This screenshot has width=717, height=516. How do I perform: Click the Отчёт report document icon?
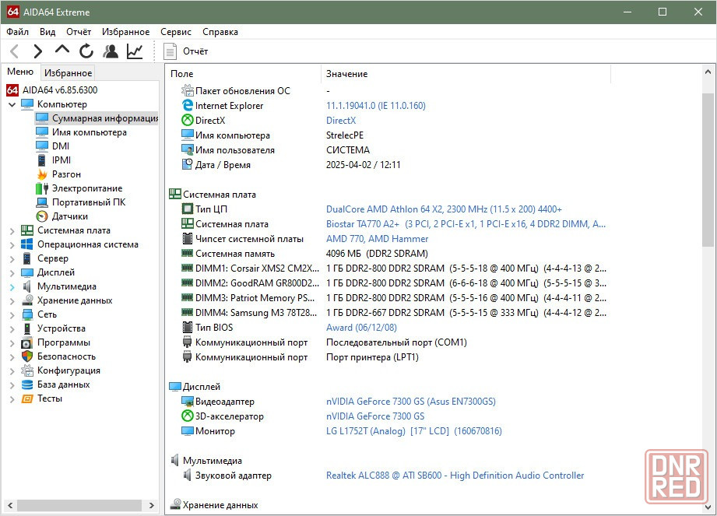tap(170, 51)
